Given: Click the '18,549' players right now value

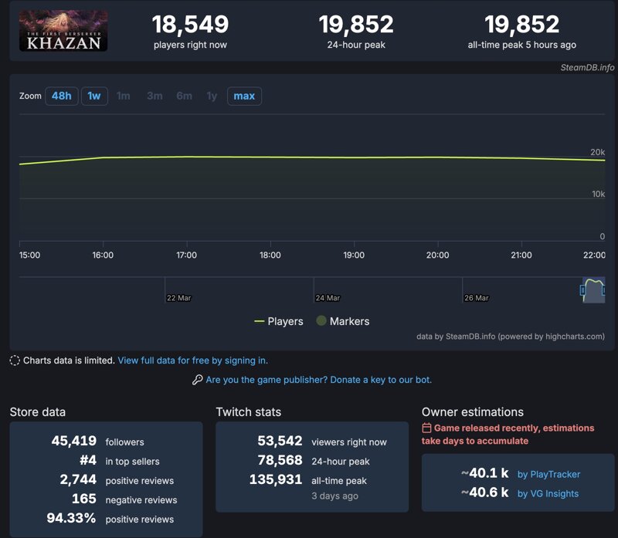Looking at the screenshot, I should 190,24.
